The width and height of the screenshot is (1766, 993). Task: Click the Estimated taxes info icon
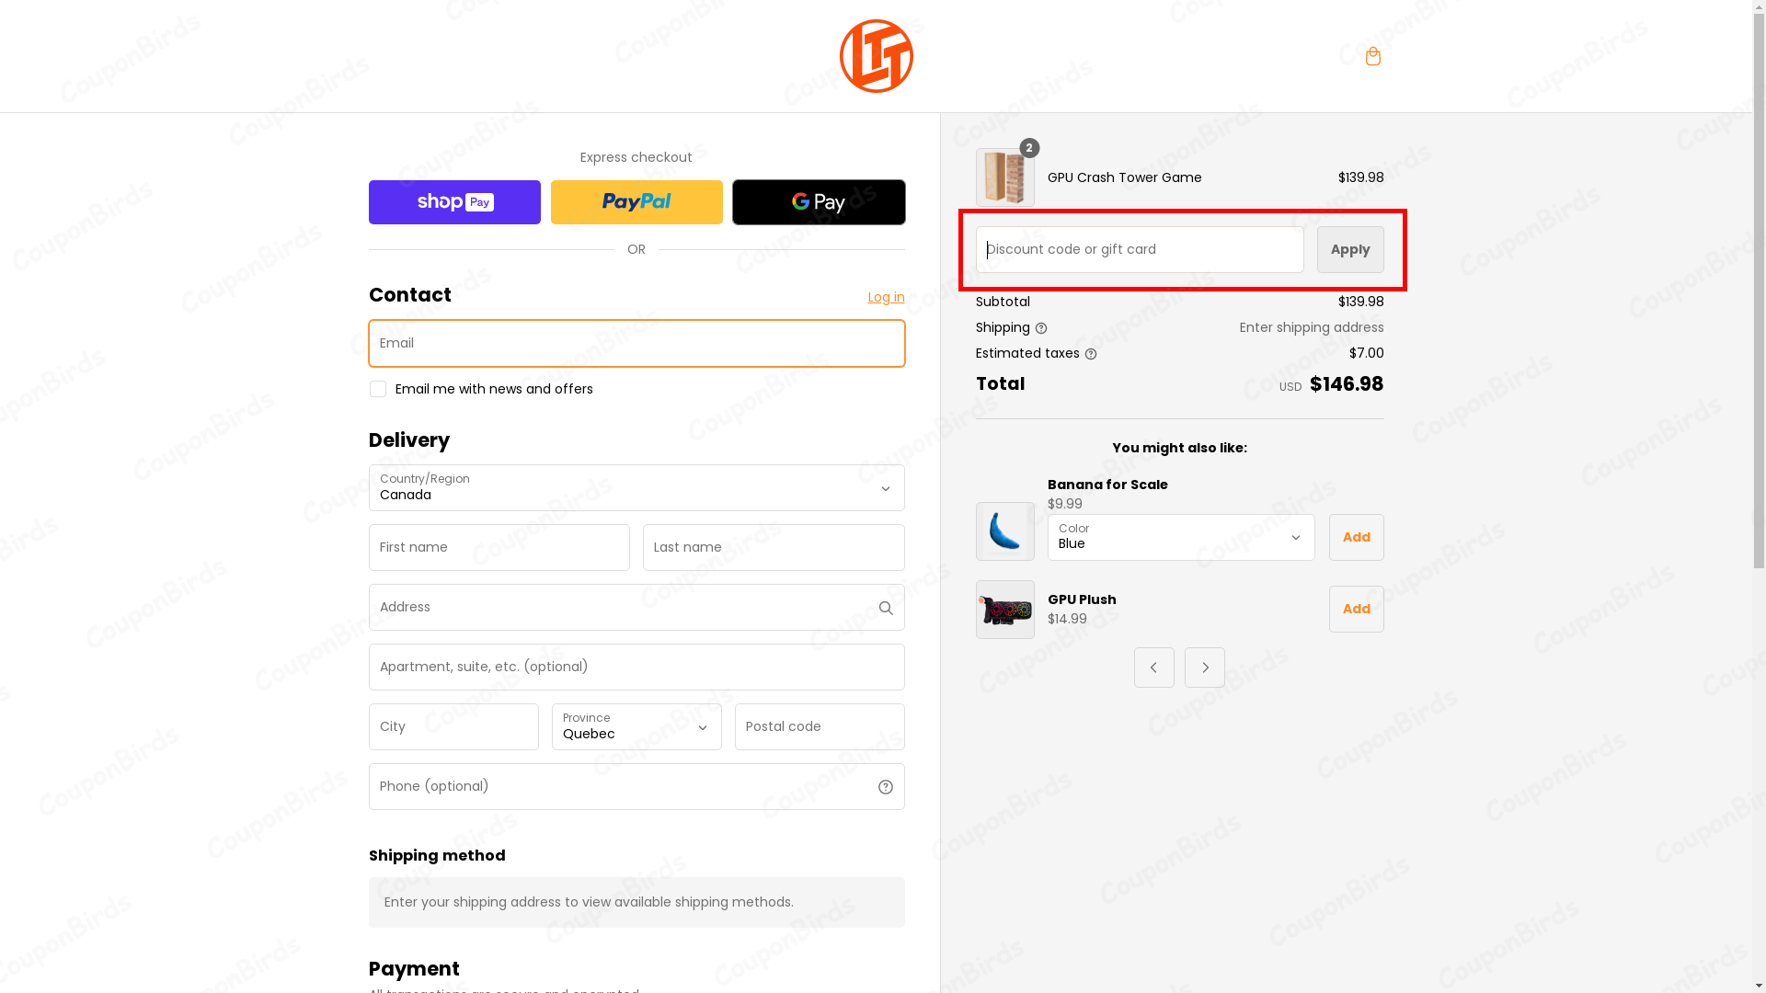[x=1091, y=353]
